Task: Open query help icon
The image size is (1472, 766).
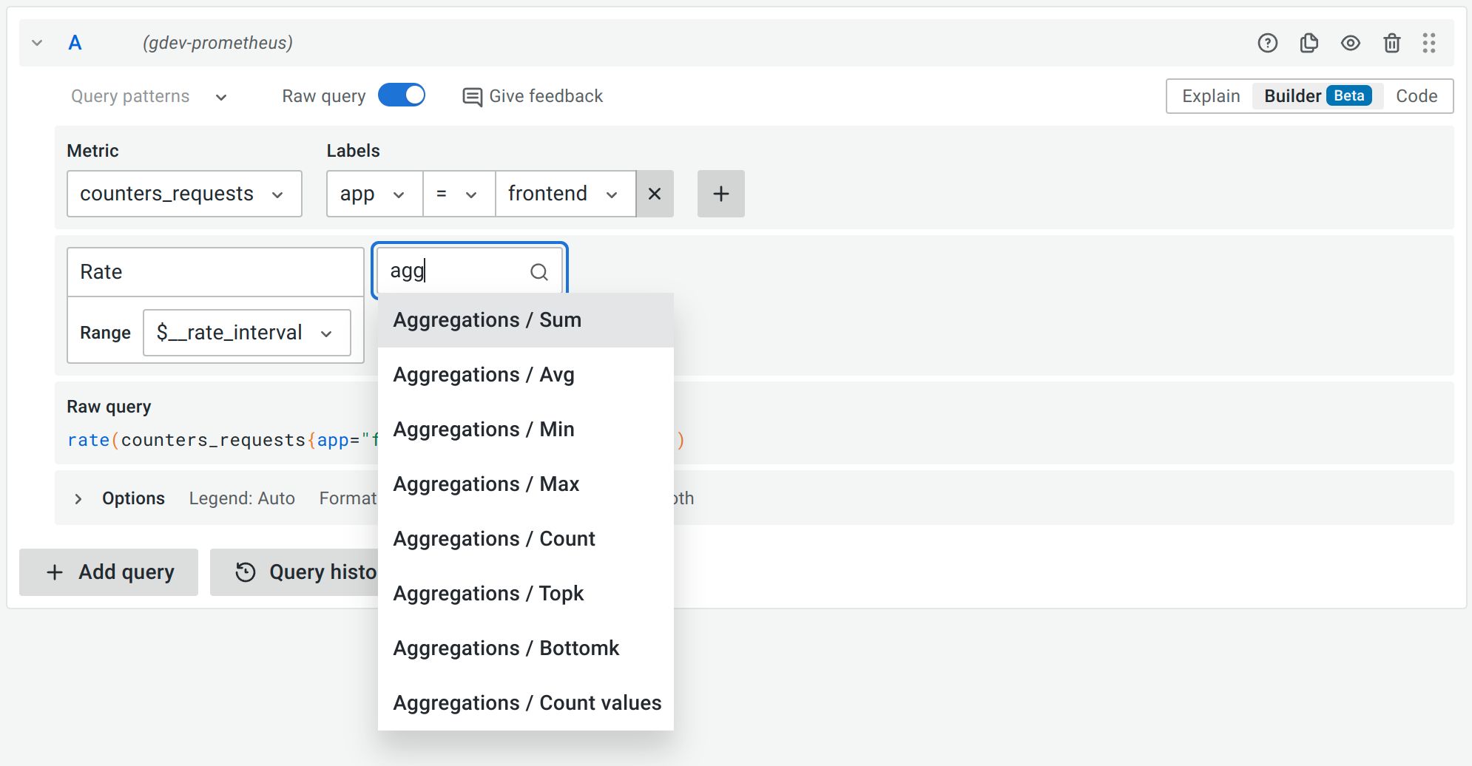Action: 1267,43
